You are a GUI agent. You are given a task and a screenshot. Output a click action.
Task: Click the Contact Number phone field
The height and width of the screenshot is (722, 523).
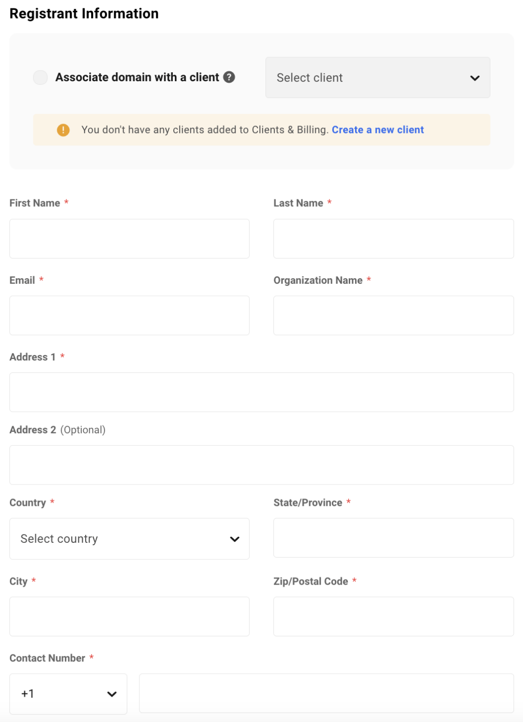326,693
